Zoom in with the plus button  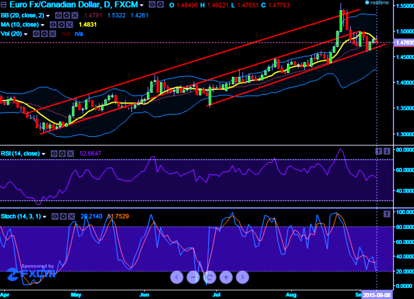[226, 277]
